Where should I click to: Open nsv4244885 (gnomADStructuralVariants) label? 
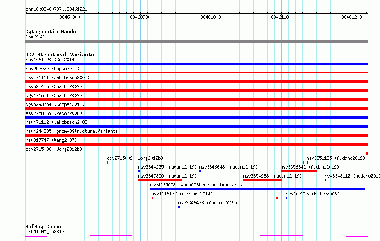point(73,131)
